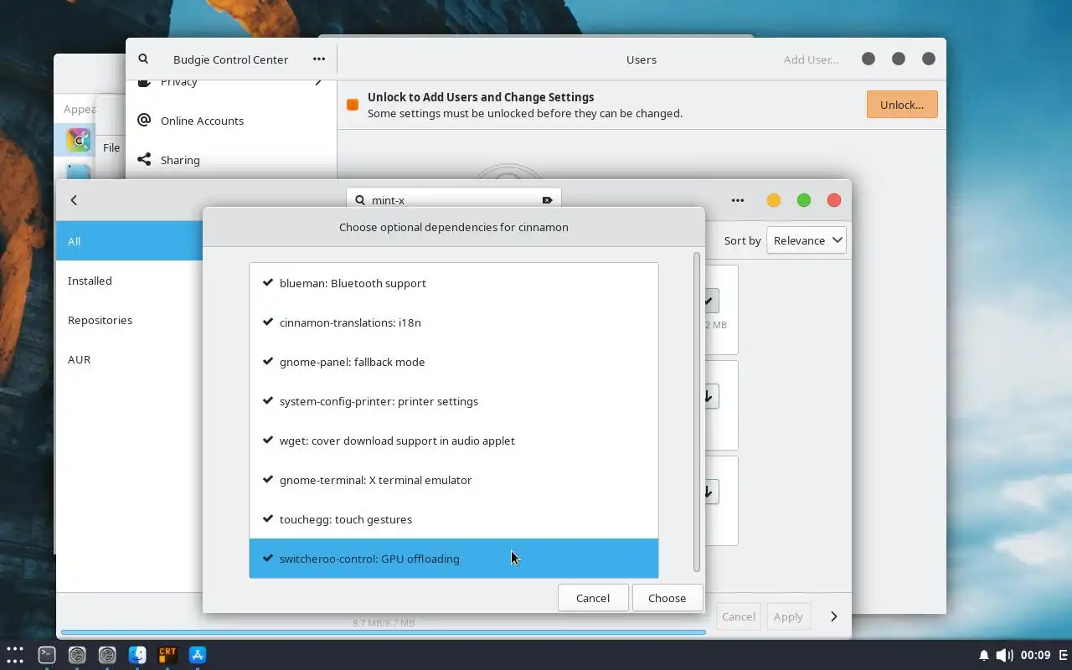1072x670 pixels.
Task: Select the All category in Pamac sidebar
Action: pyautogui.click(x=130, y=241)
